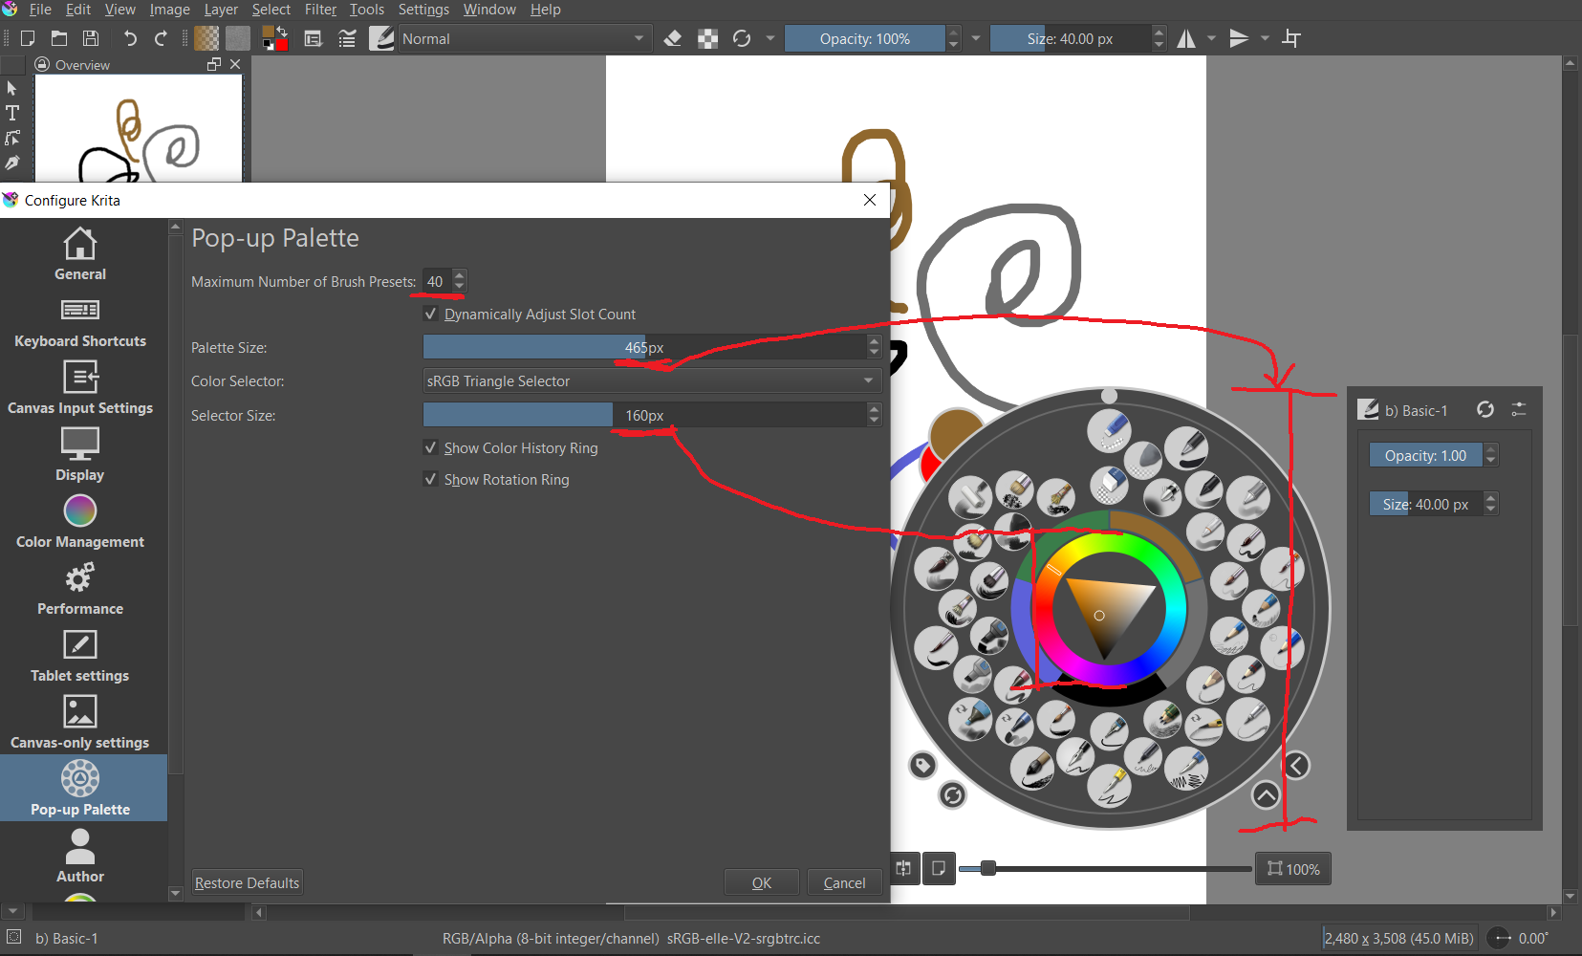Open the Color Management settings page
The width and height of the screenshot is (1582, 956).
80,523
